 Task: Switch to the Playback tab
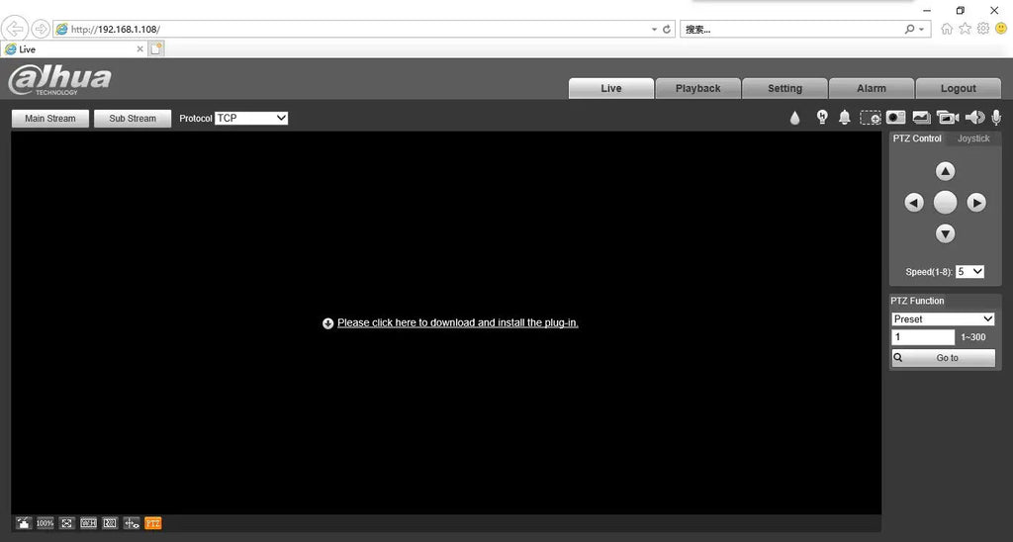pyautogui.click(x=697, y=88)
